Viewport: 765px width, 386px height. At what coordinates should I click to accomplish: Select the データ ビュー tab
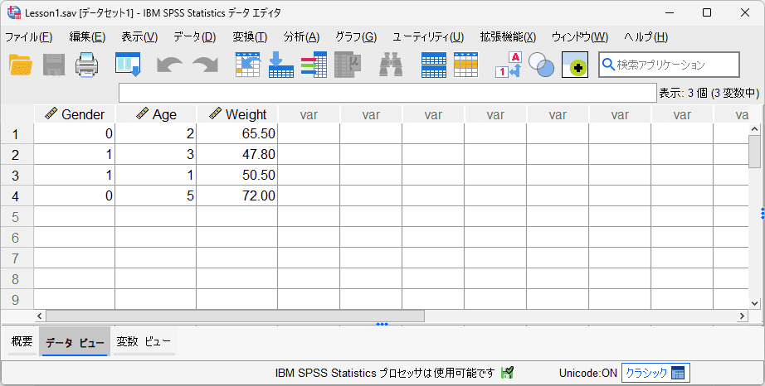75,343
